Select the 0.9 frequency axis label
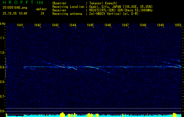 3,67
